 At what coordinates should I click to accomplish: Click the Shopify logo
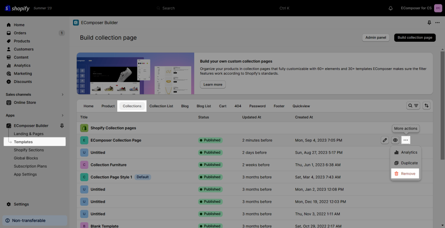(17, 8)
